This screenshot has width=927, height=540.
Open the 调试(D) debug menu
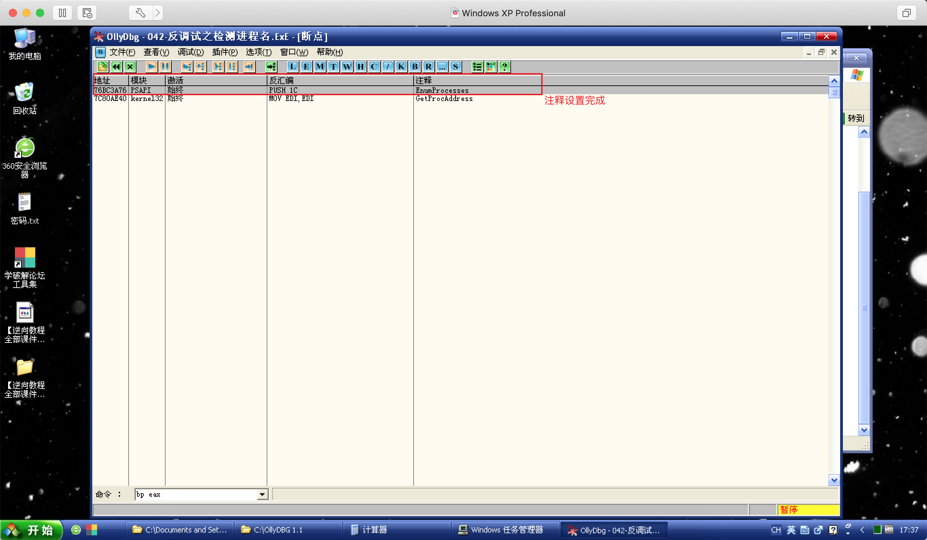191,52
